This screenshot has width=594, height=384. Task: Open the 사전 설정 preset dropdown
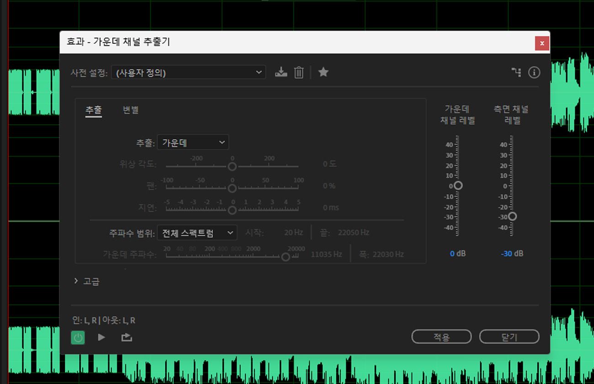tap(189, 72)
